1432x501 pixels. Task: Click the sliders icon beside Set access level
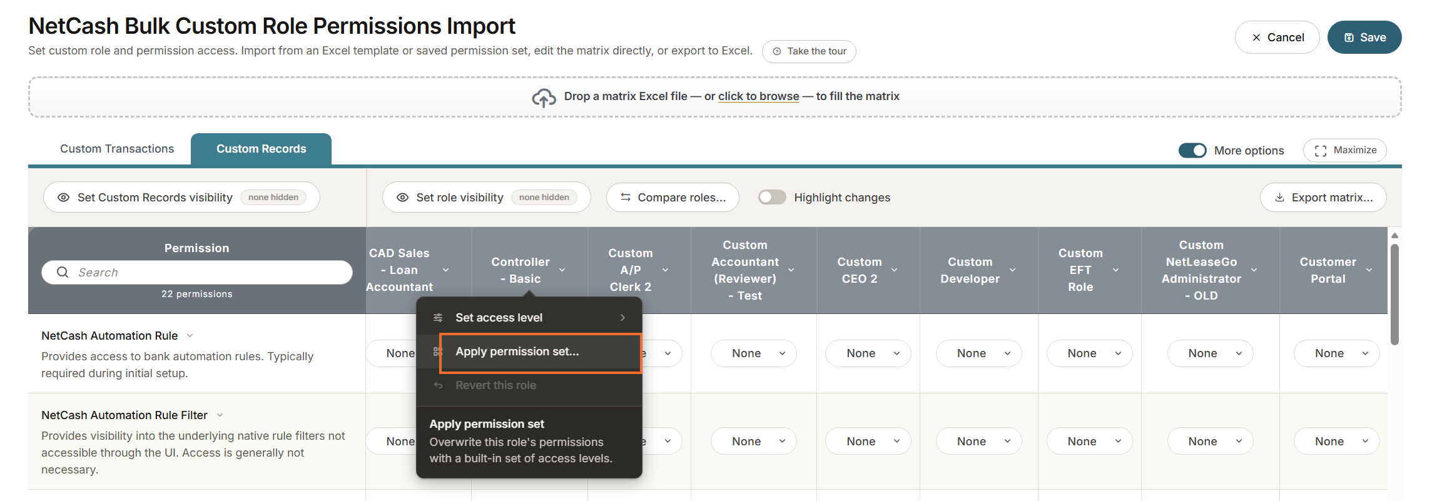point(438,318)
